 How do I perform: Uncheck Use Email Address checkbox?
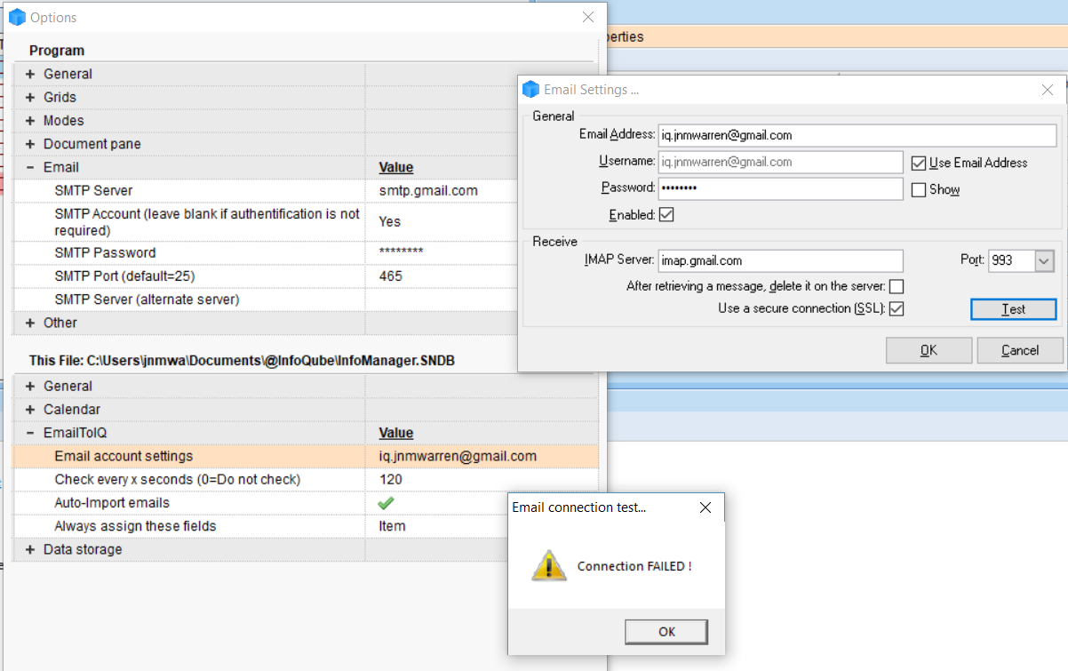(x=919, y=163)
